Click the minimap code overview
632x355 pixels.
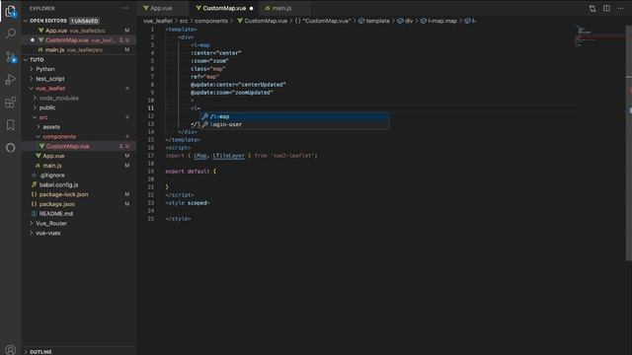pos(599,36)
